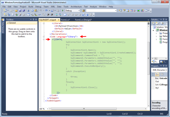Collapse the Literal element outline box

pos(44,23)
